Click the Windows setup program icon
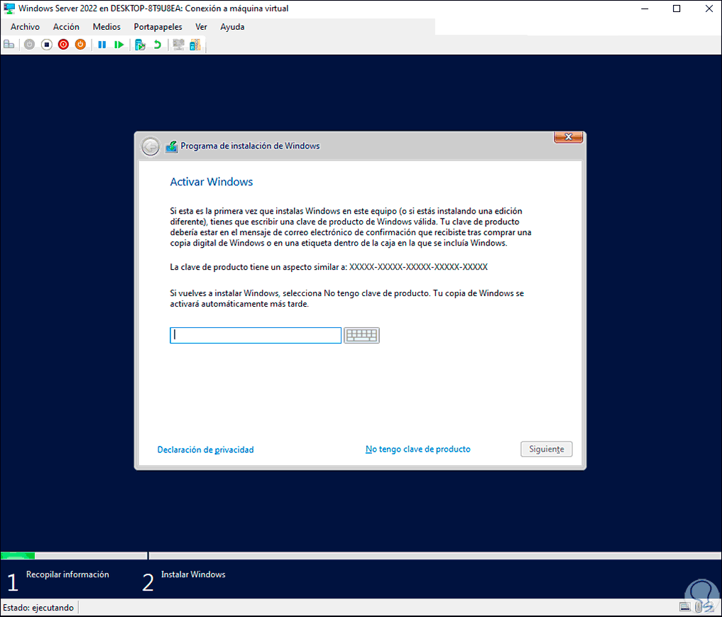Image resolution: width=722 pixels, height=617 pixels. click(172, 146)
